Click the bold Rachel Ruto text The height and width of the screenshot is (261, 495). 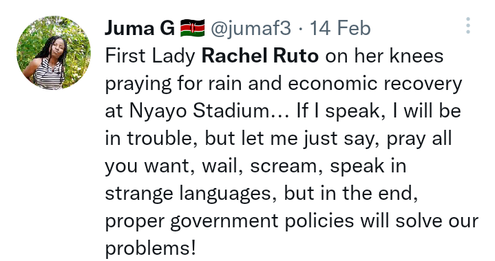pyautogui.click(x=260, y=56)
